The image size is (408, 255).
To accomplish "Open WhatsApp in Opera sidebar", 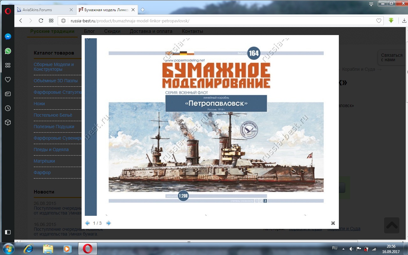I will 8,51.
